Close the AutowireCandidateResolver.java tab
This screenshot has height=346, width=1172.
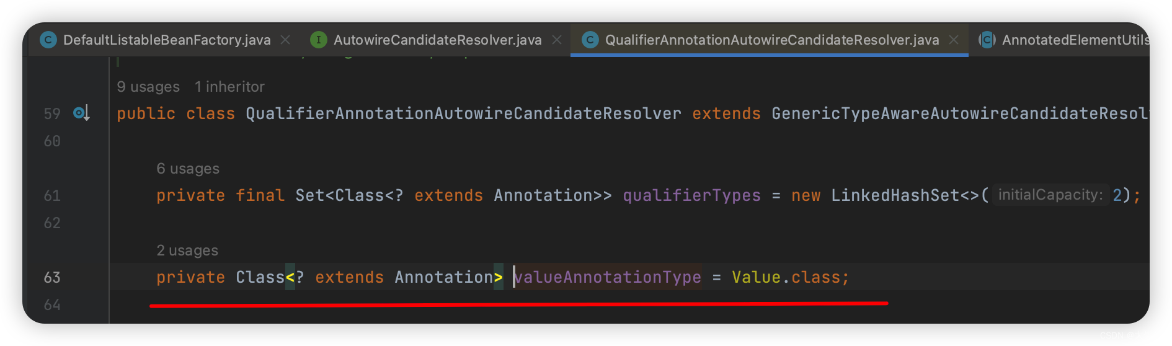[x=557, y=40]
